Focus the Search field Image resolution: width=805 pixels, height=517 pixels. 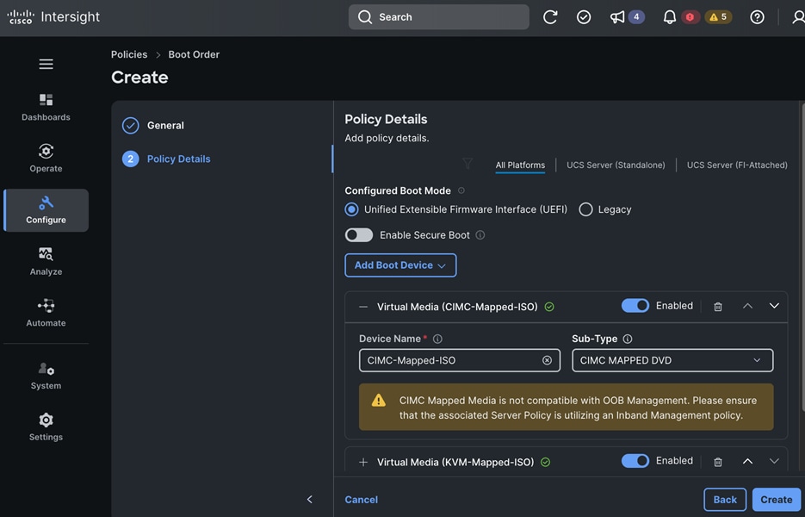pos(439,17)
